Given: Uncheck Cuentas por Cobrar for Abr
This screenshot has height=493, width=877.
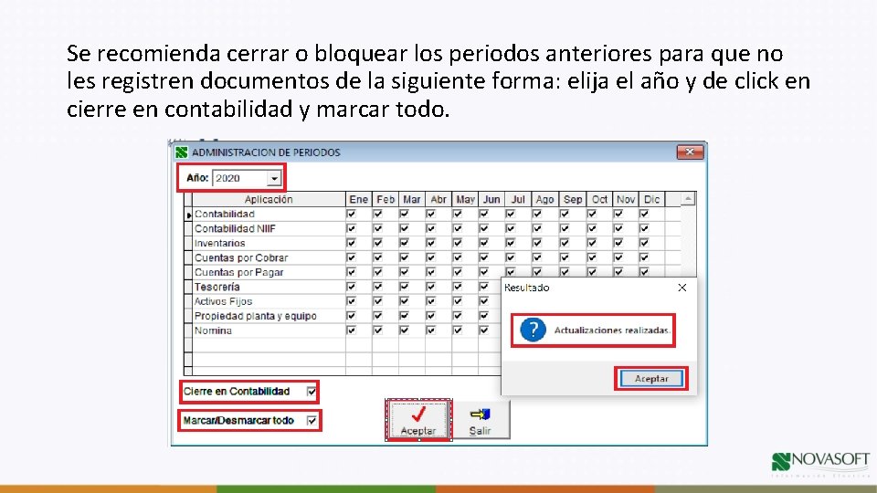Looking at the screenshot, I should click(x=430, y=257).
